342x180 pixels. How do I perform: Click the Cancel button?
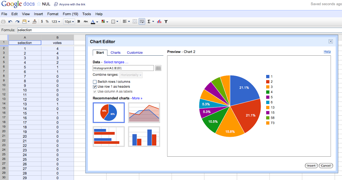(326, 166)
